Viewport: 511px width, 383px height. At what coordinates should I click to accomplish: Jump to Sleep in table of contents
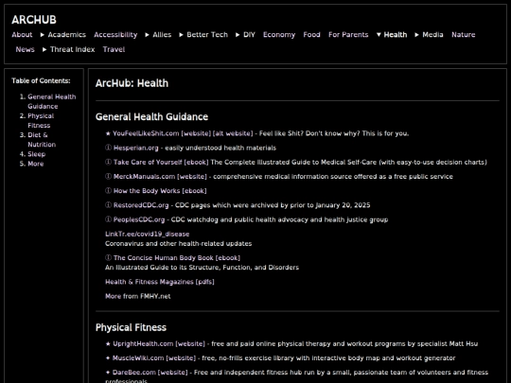(37, 154)
